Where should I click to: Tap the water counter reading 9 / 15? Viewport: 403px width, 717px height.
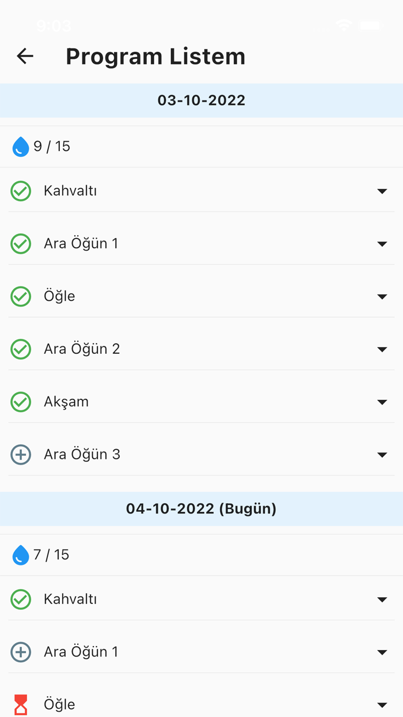click(52, 146)
